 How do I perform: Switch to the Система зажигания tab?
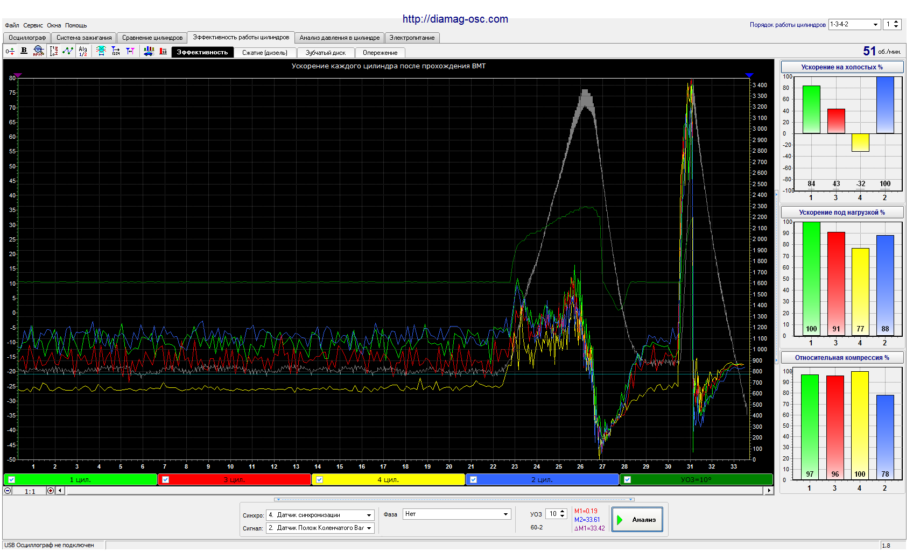[84, 38]
